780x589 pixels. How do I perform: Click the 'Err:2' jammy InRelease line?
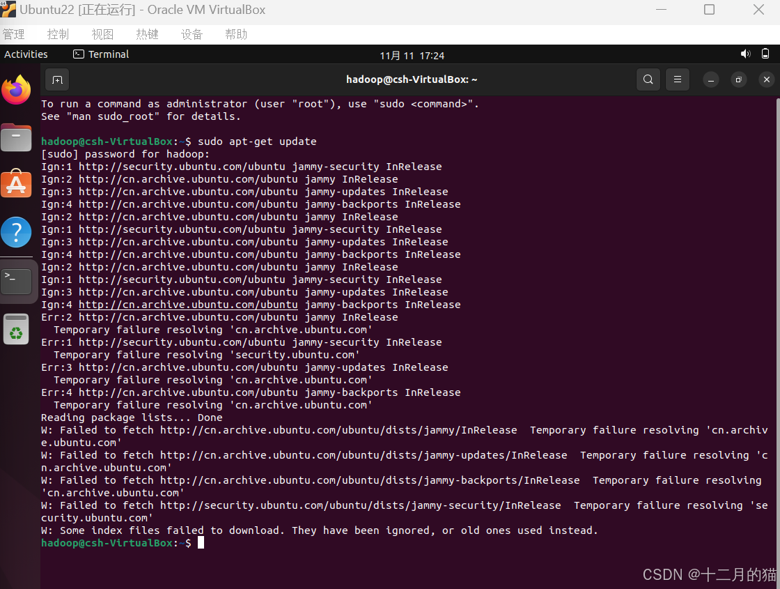point(219,317)
